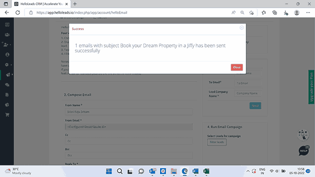Viewport: 315px width, 177px height.
Task: Open the add lead icon in sidebar
Action: [x=6, y=45]
